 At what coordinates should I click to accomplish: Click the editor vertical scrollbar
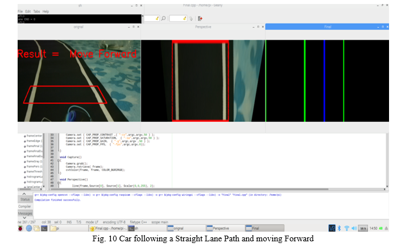(387, 160)
